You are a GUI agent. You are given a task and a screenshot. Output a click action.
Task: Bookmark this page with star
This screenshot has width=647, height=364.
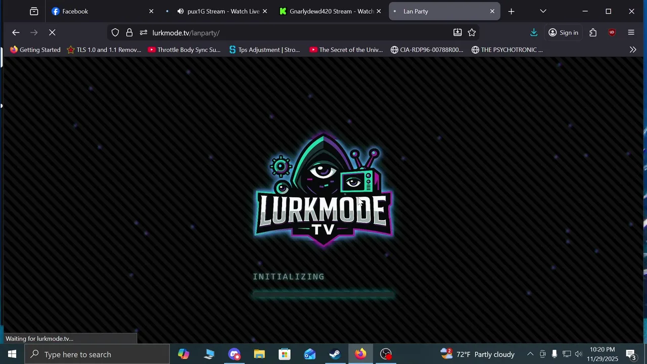tap(472, 32)
